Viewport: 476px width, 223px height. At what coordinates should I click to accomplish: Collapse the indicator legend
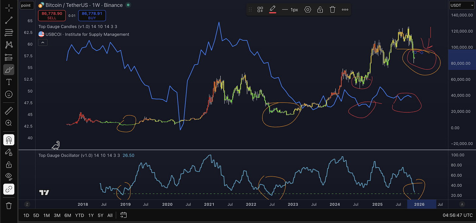(x=42, y=42)
